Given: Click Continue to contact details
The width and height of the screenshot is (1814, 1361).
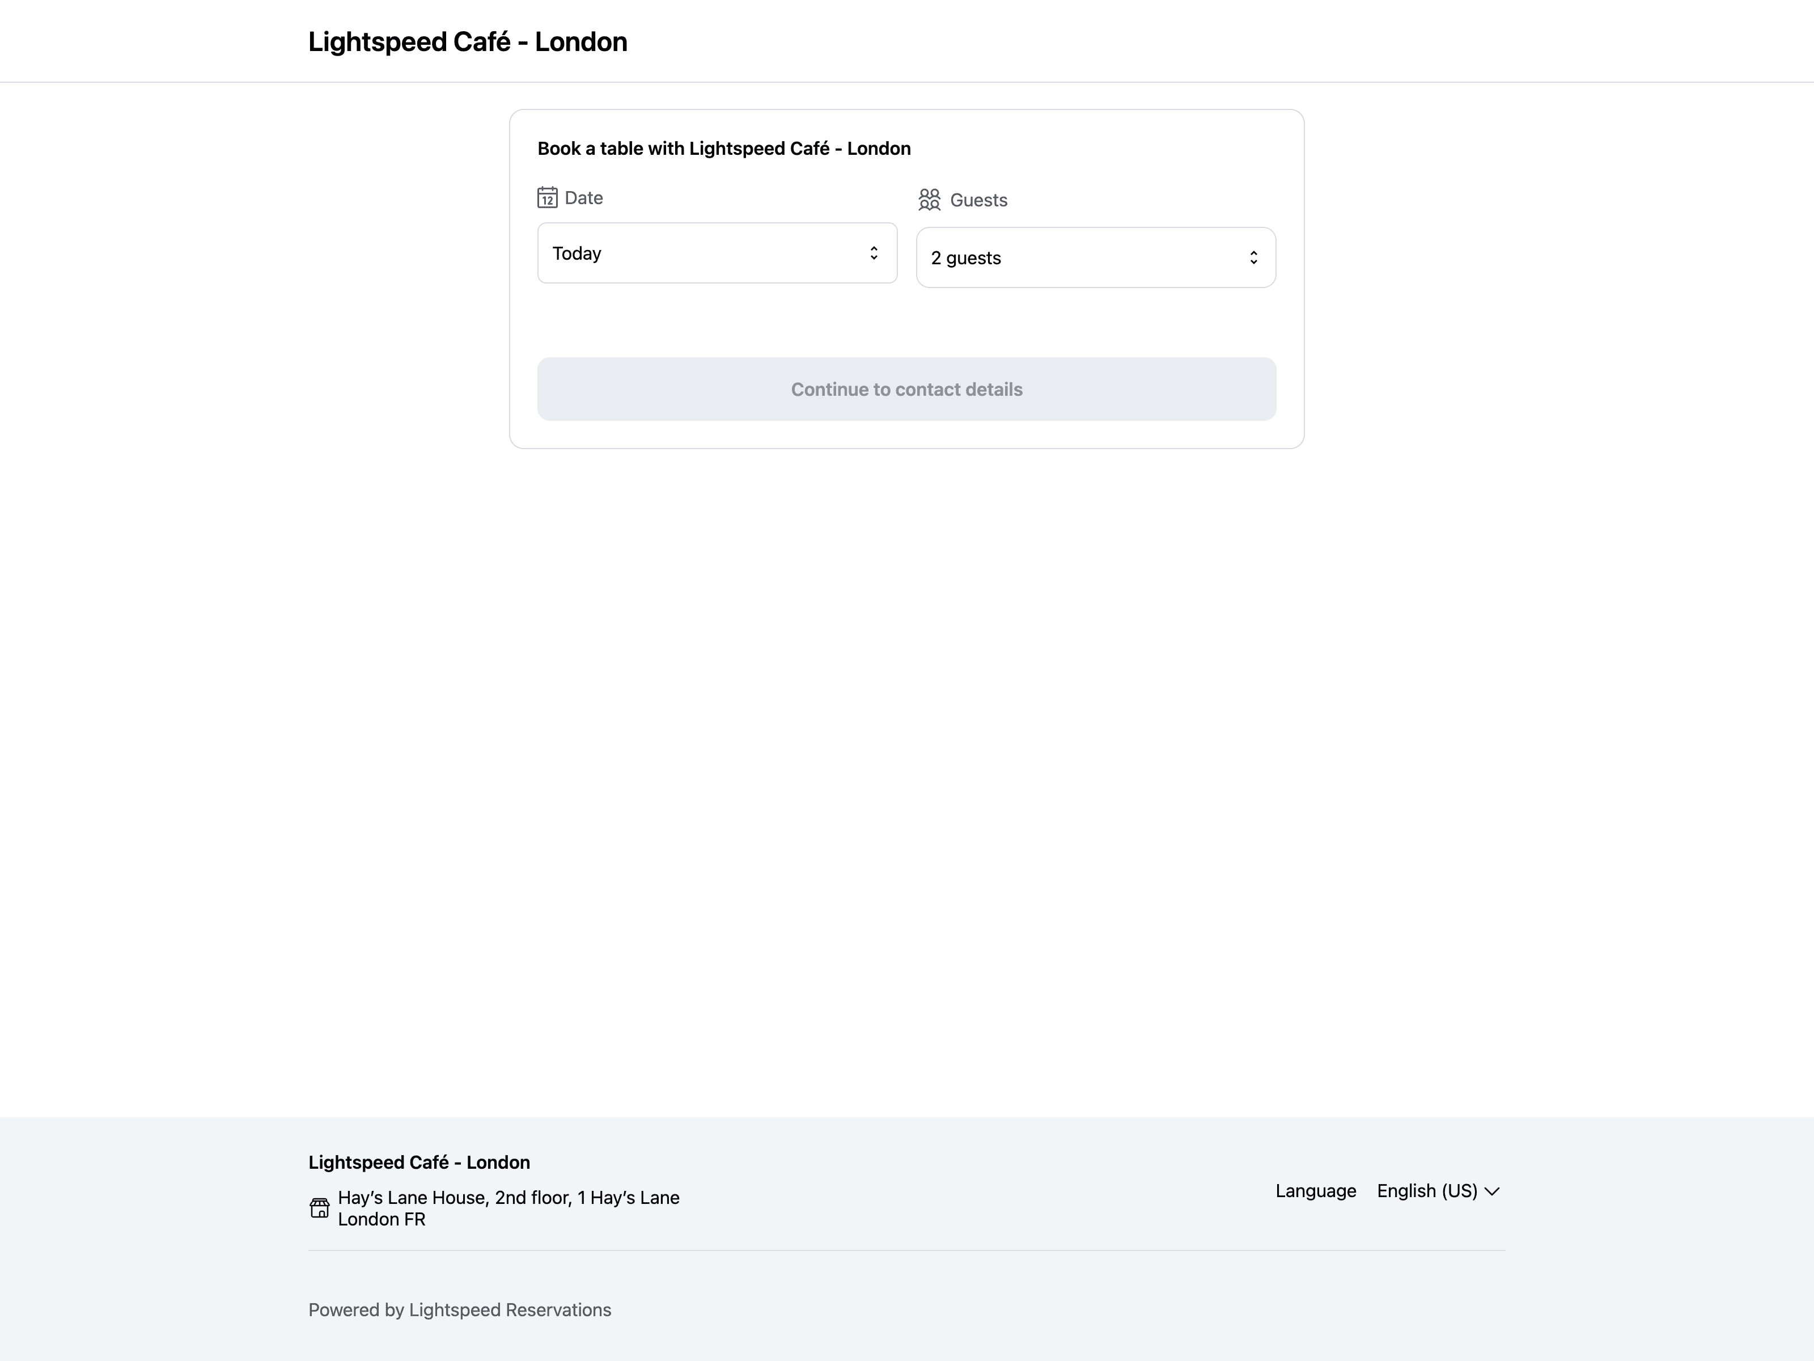Looking at the screenshot, I should tap(905, 389).
